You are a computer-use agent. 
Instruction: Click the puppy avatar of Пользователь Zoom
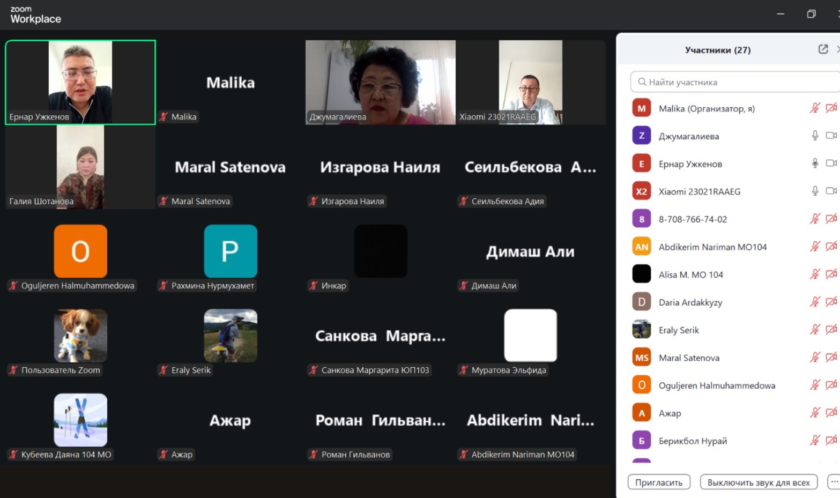pyautogui.click(x=80, y=336)
